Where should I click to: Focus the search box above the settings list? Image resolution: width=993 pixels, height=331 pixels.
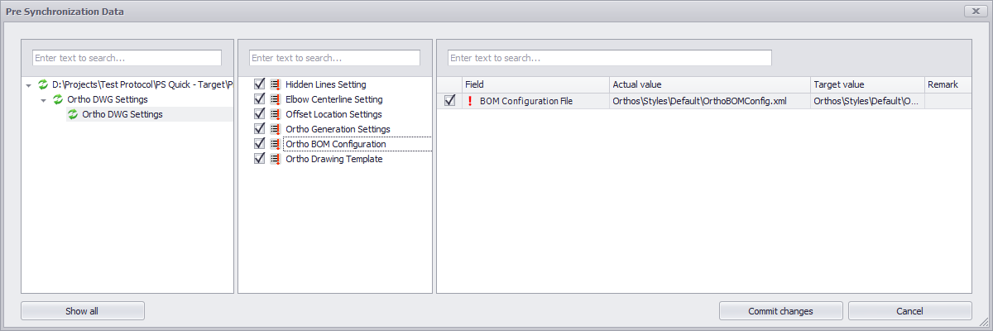(335, 58)
